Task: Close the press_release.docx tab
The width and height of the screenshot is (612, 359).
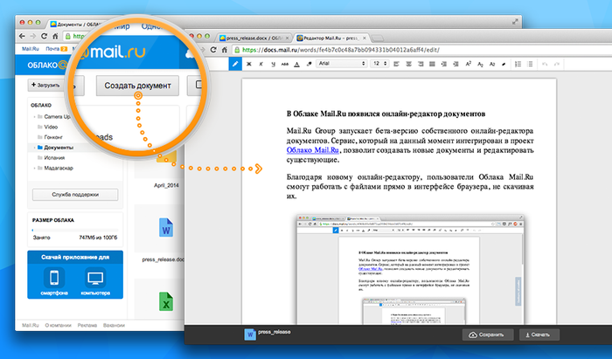Action: pyautogui.click(x=288, y=38)
